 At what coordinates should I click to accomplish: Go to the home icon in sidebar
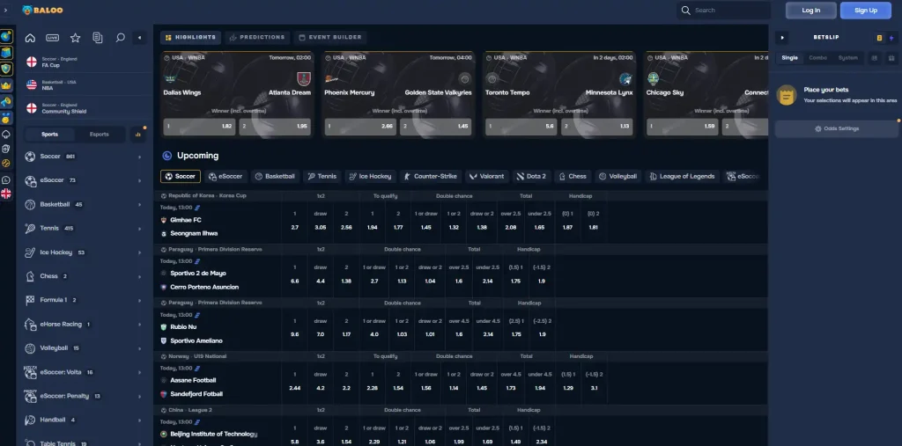pos(30,38)
